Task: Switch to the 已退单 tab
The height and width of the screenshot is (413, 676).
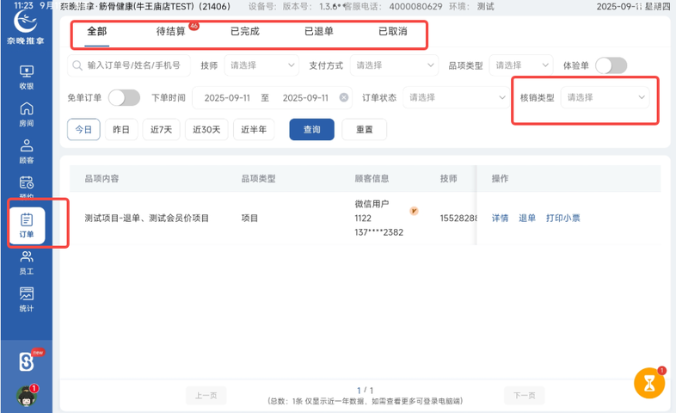Action: pyautogui.click(x=318, y=32)
